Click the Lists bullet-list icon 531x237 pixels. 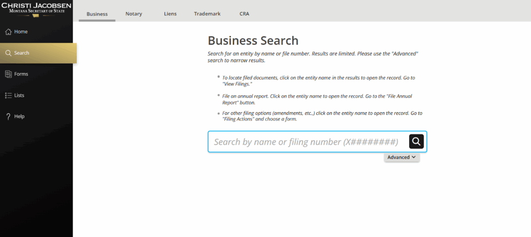pos(8,96)
